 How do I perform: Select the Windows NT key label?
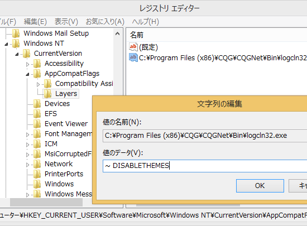[44, 43]
